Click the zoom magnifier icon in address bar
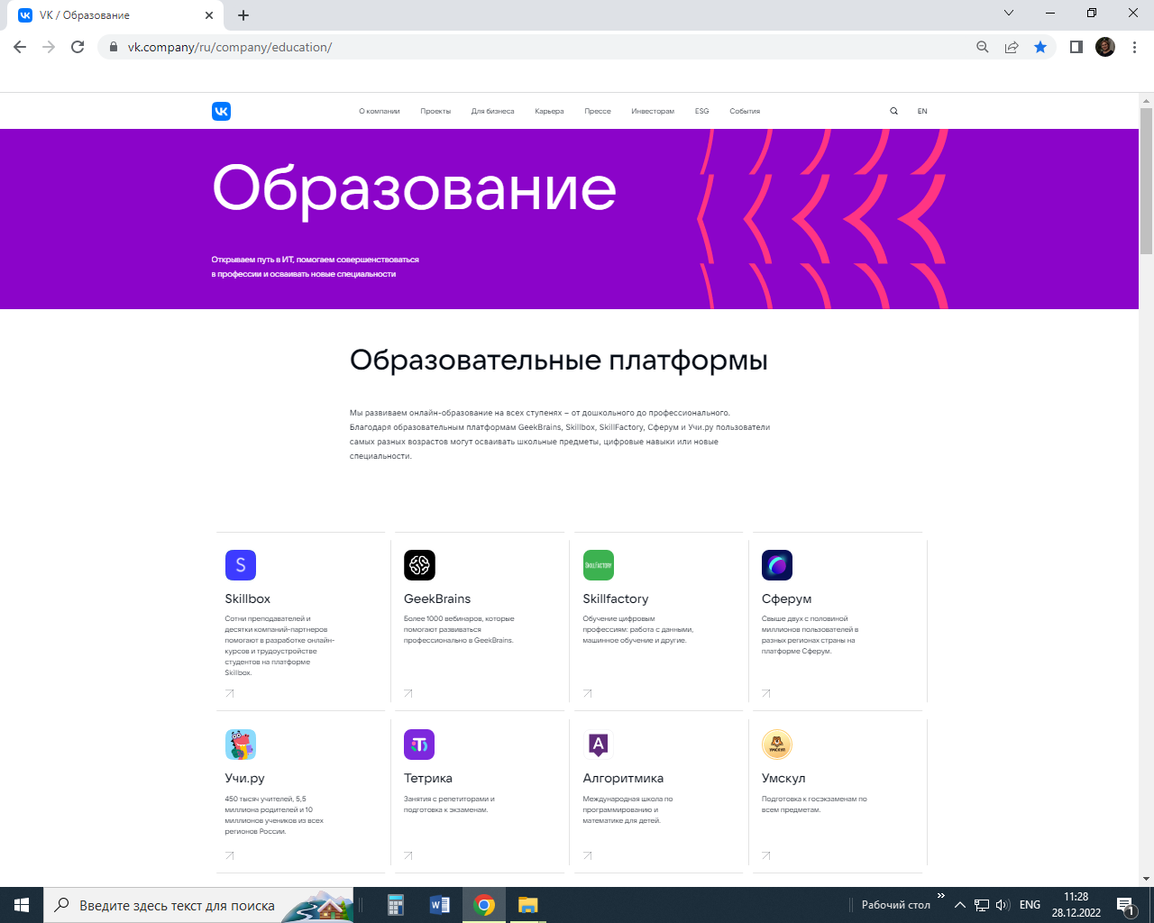This screenshot has width=1154, height=923. click(x=983, y=47)
